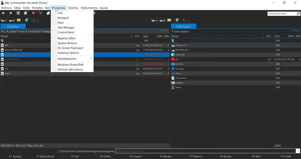Open the command line history dropdown
This screenshot has height=159, width=301.
pyautogui.click(x=298, y=151)
